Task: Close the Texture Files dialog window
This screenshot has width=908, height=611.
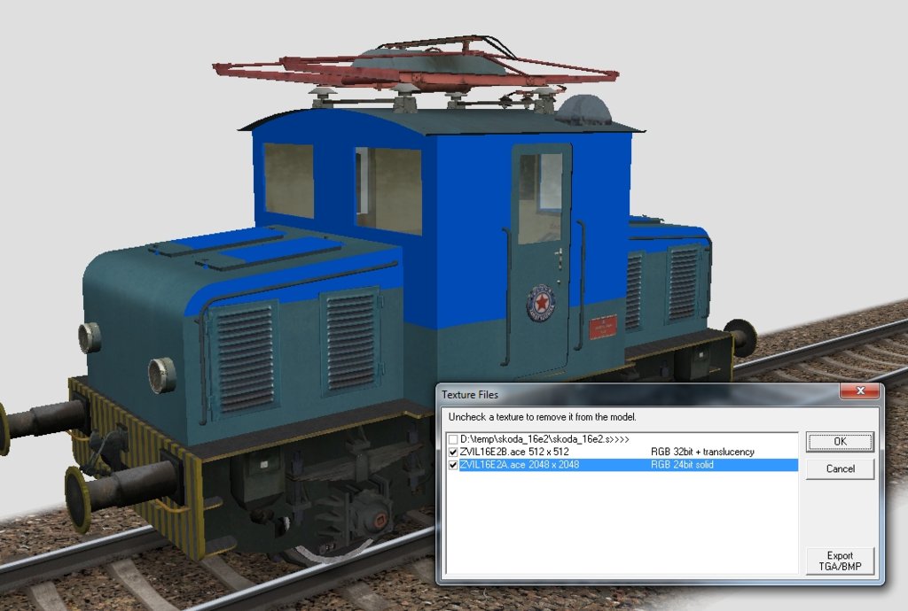Action: tap(859, 392)
